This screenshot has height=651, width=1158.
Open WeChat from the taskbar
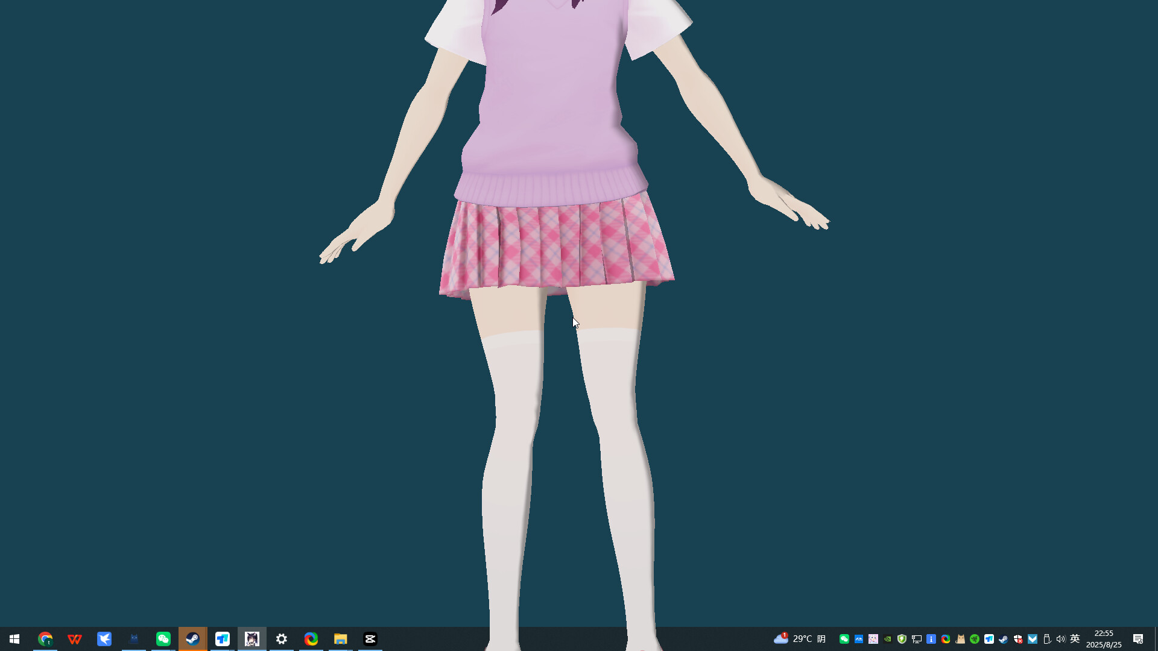coord(163,639)
